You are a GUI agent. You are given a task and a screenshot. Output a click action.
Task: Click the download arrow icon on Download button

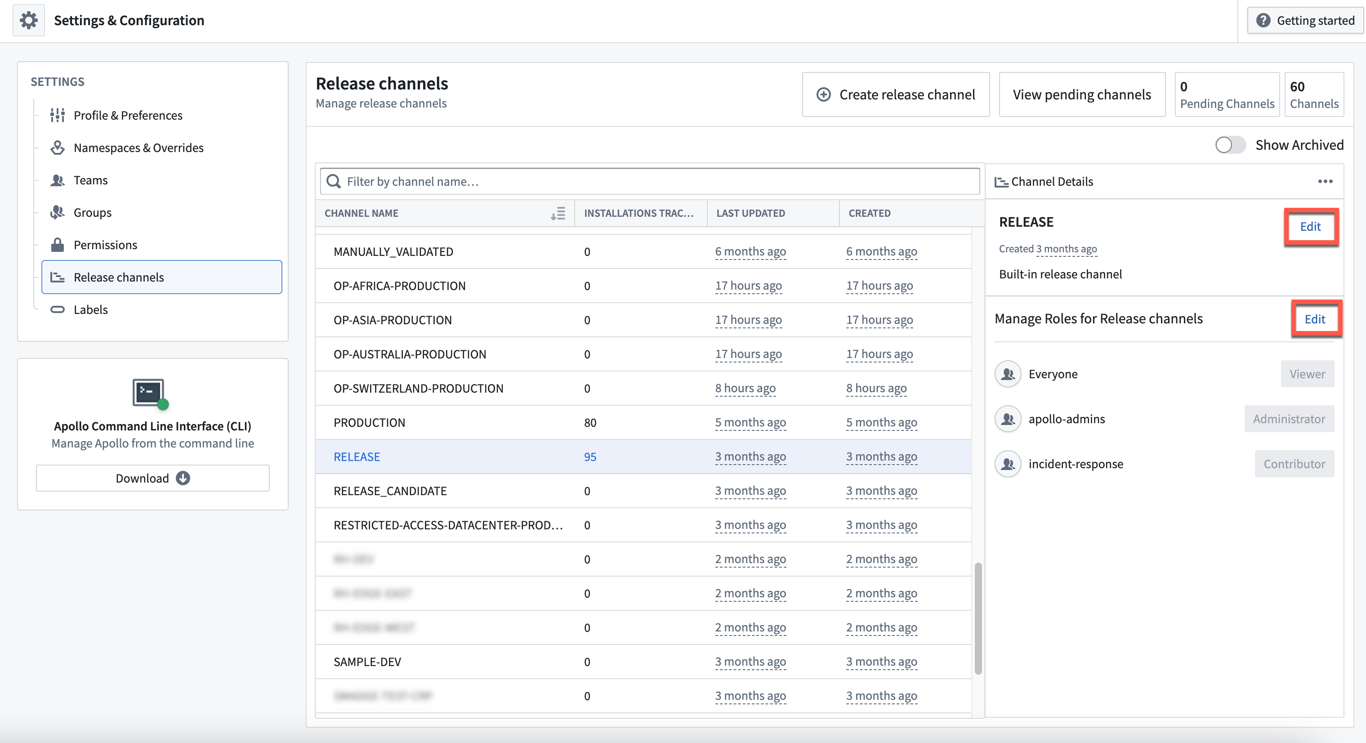tap(183, 478)
